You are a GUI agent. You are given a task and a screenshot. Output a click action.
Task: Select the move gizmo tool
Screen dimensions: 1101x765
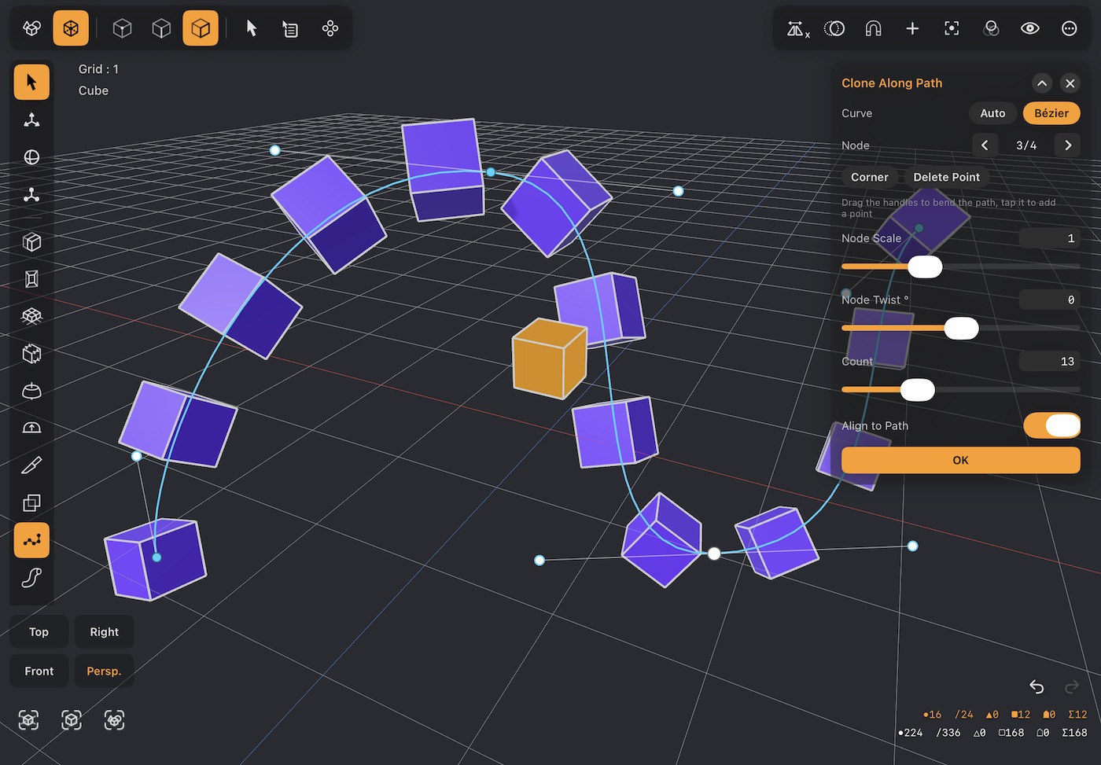[31, 120]
